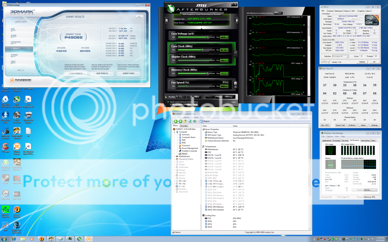Click SAVE RESULTS in 3DMark Vantage
The image size is (388, 242).
(102, 73)
